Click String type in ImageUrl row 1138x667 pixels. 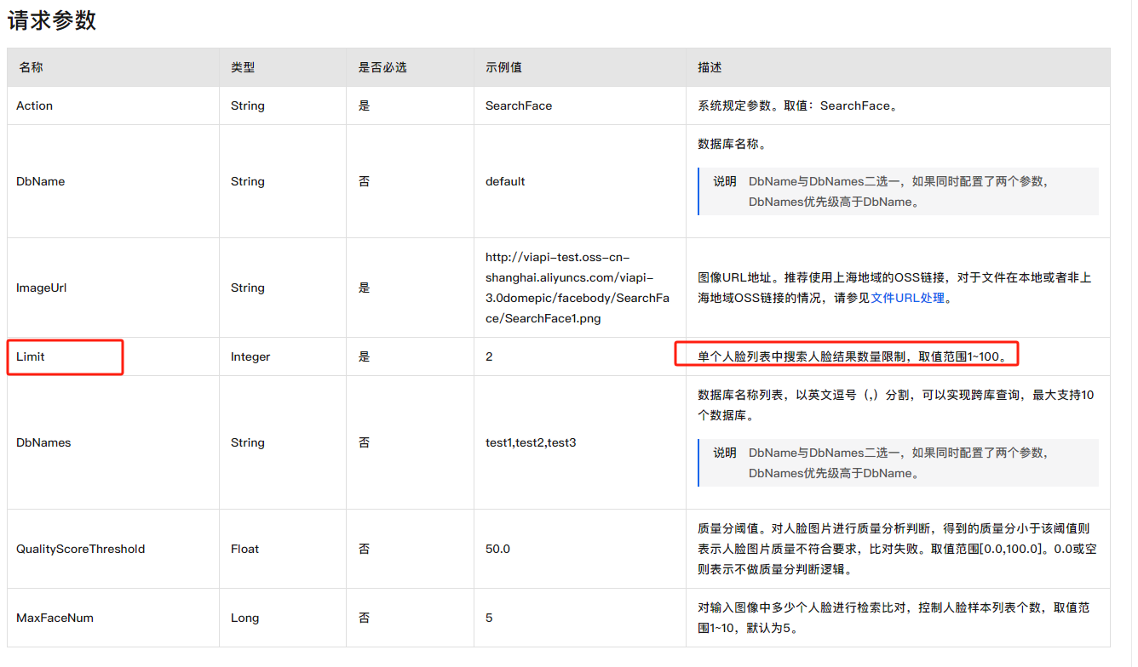click(x=248, y=288)
